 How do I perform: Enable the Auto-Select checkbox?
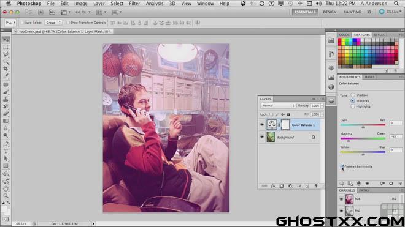click(23, 23)
